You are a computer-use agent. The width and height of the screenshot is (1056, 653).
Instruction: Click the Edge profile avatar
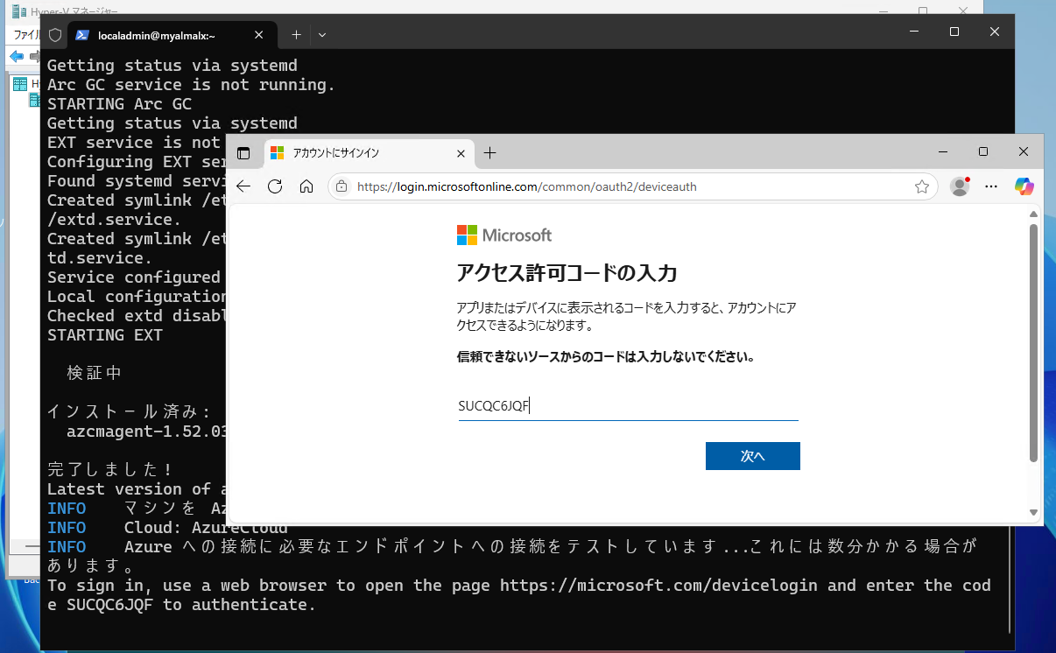point(959,186)
